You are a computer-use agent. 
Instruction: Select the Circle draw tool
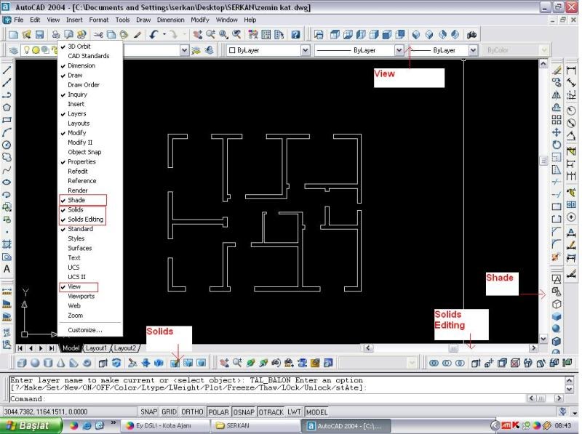(x=7, y=145)
